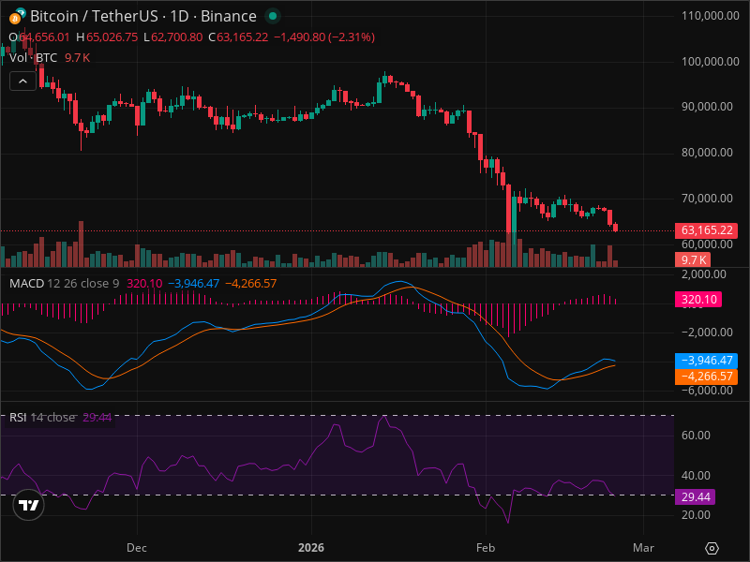Click MACD histogram value label 320.10
This screenshot has width=750, height=562.
click(698, 300)
